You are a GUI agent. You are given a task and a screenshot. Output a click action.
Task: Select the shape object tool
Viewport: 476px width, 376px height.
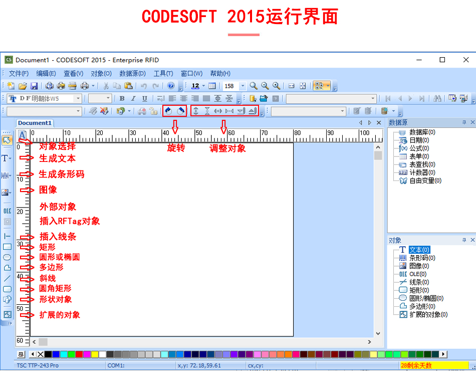tap(8, 299)
